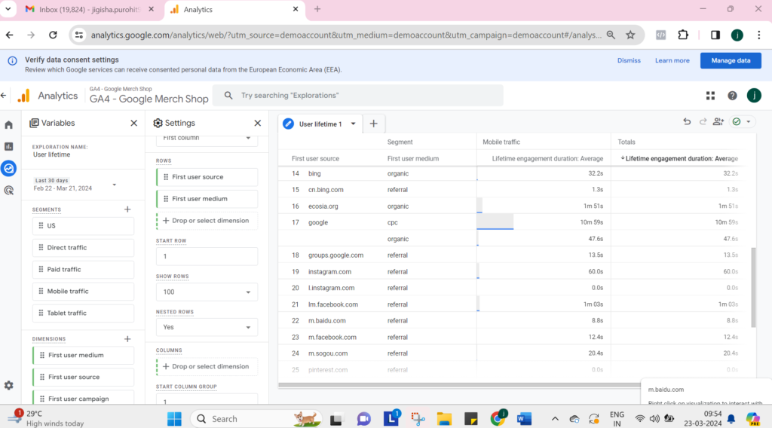Open the Google apps grid
This screenshot has width=772, height=428.
[x=710, y=96]
